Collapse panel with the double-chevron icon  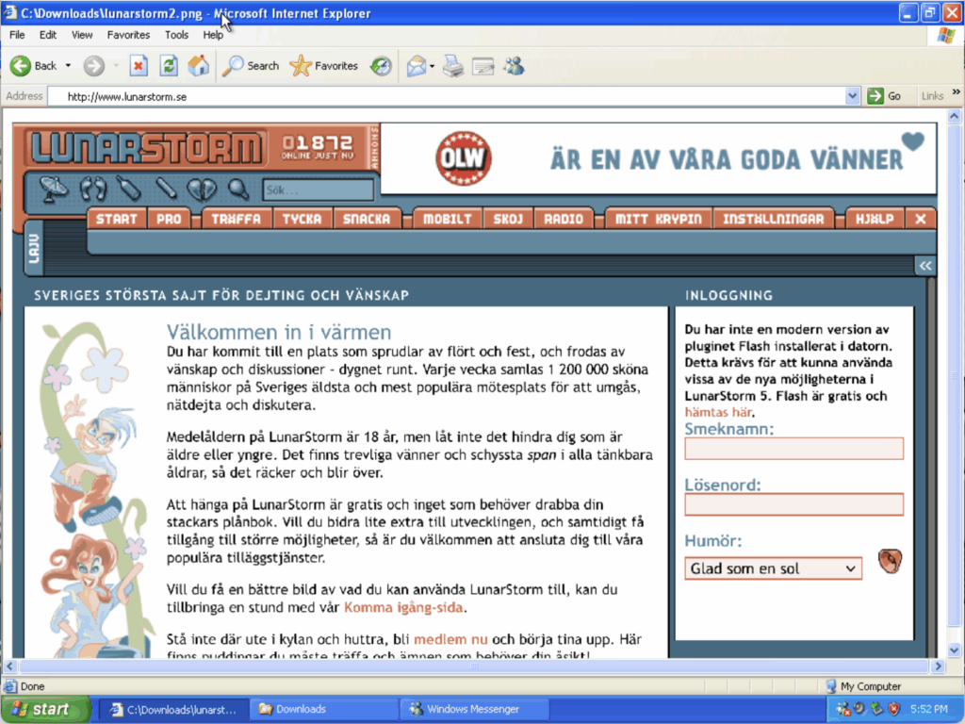pyautogui.click(x=925, y=265)
